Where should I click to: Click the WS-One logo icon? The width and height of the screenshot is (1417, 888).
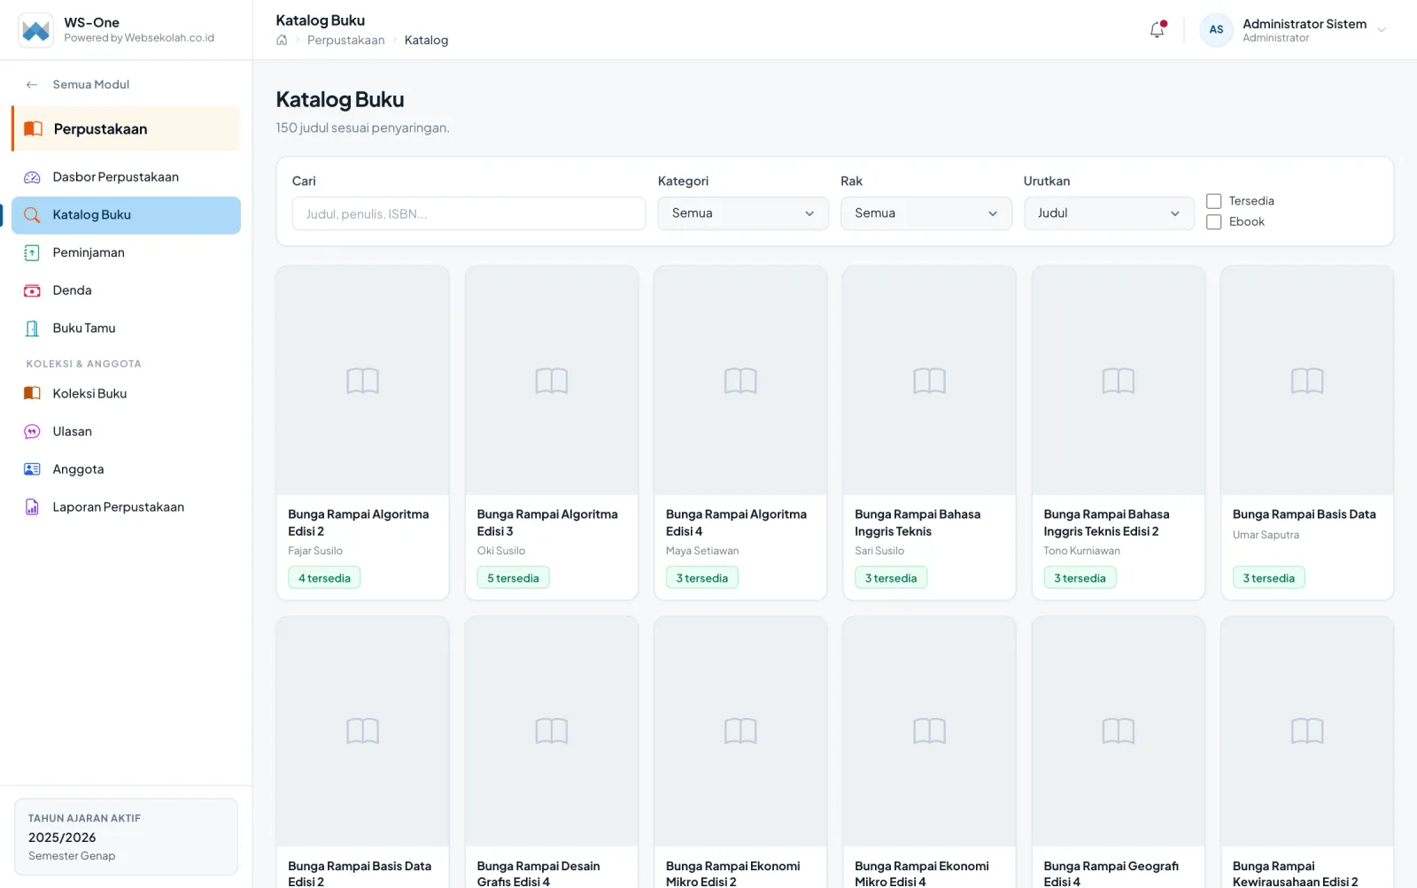tap(35, 30)
